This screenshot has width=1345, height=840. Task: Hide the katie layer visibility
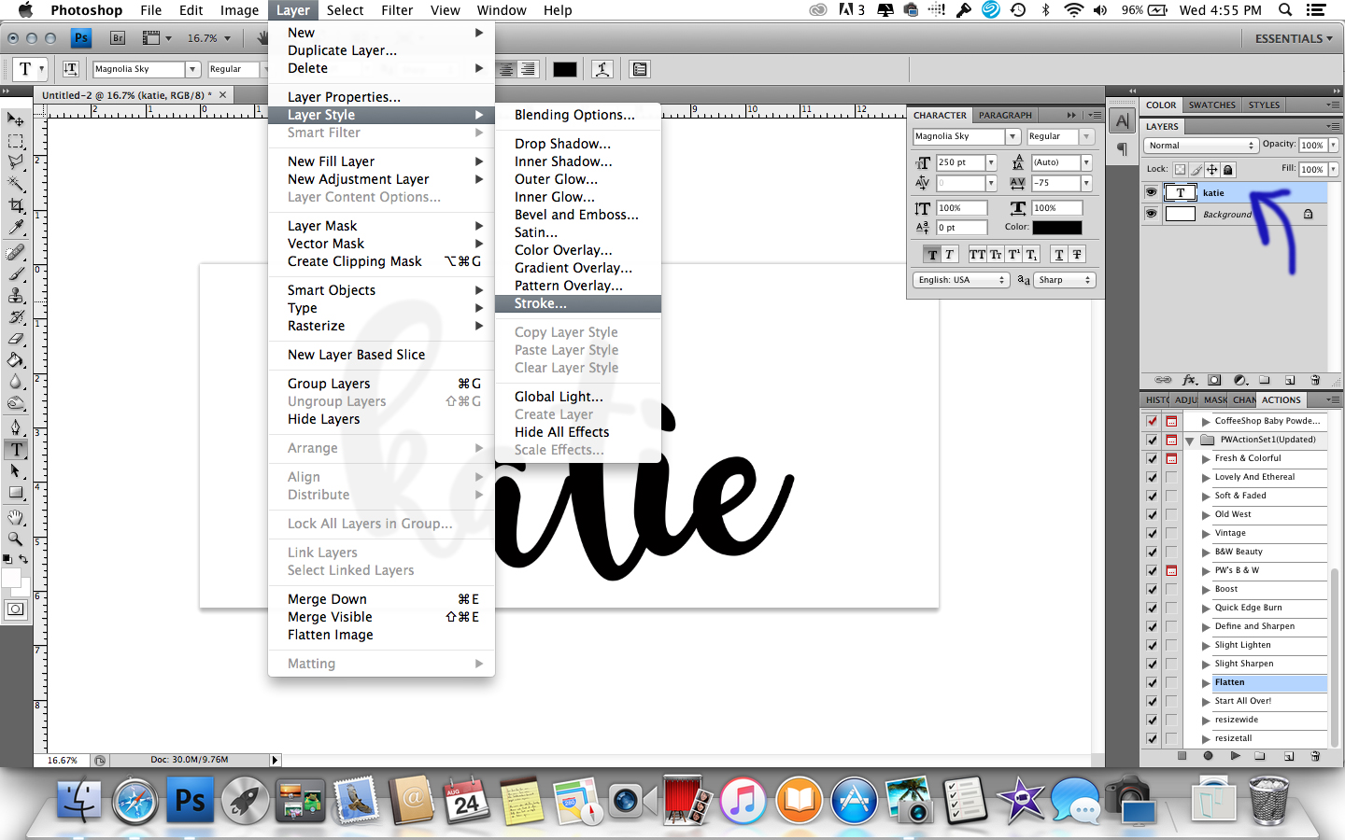[1151, 192]
